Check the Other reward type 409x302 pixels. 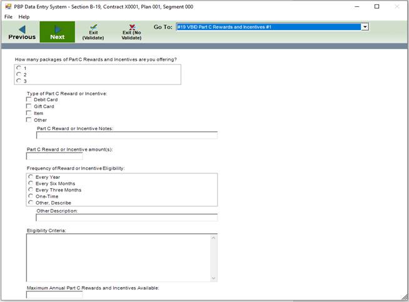tap(29, 119)
